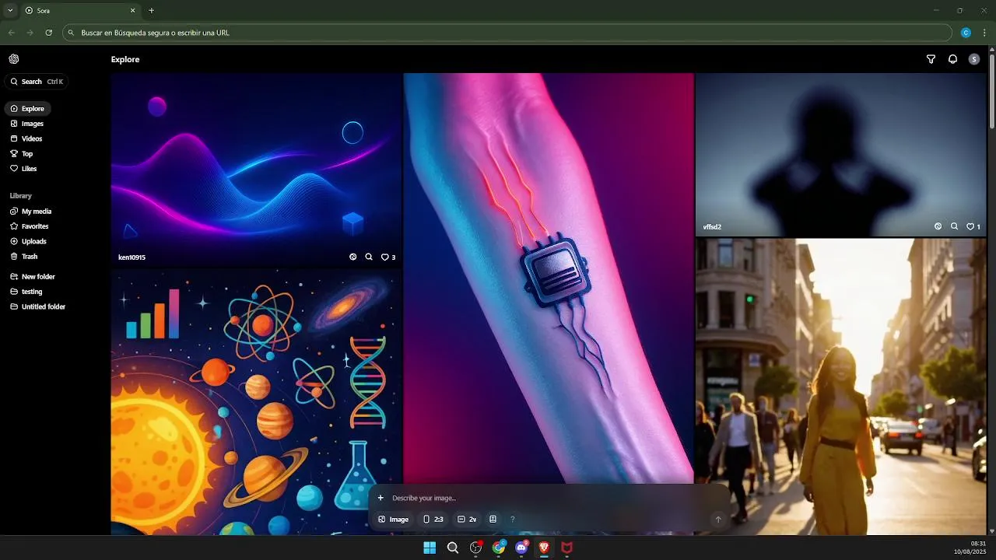Open the Untitled folder
The height and width of the screenshot is (560, 996).
tap(38, 306)
